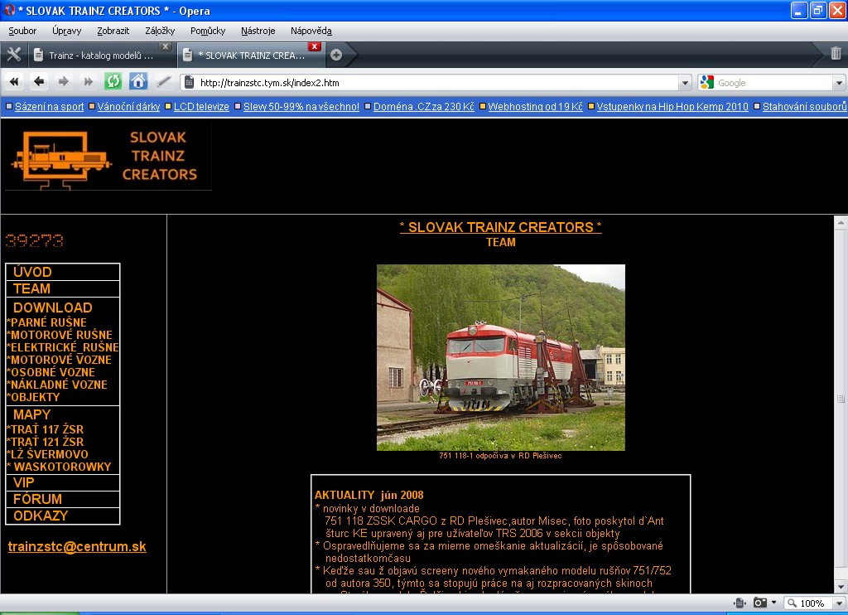This screenshot has width=848, height=615.
Task: Open the Sázení na sport ad link
Action: [49, 107]
